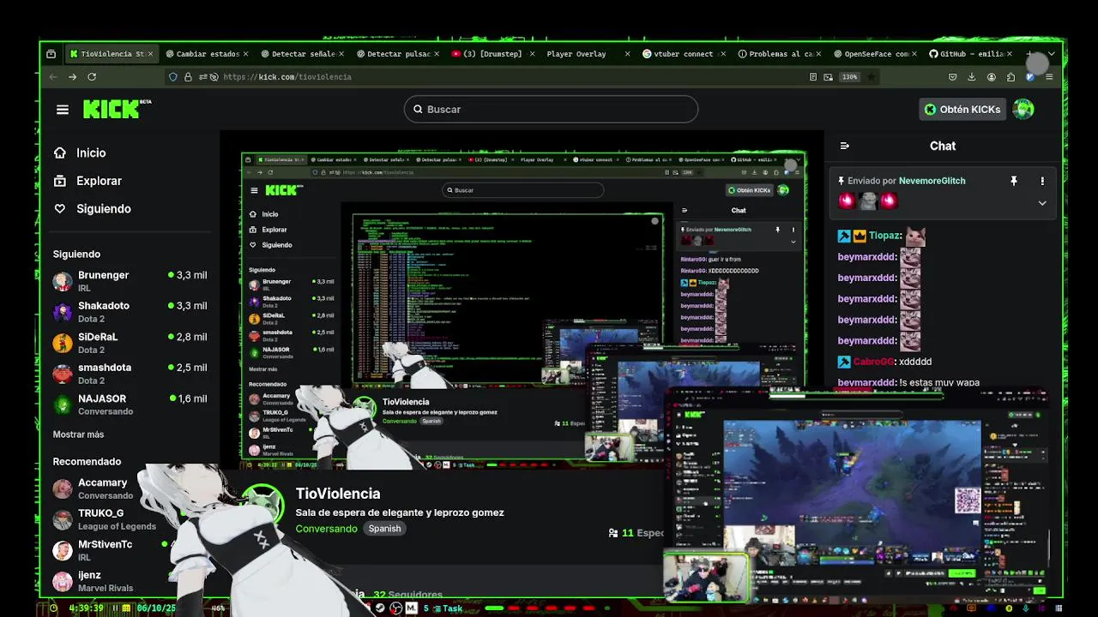Open the Explorar section
1098x617 pixels.
(87, 181)
